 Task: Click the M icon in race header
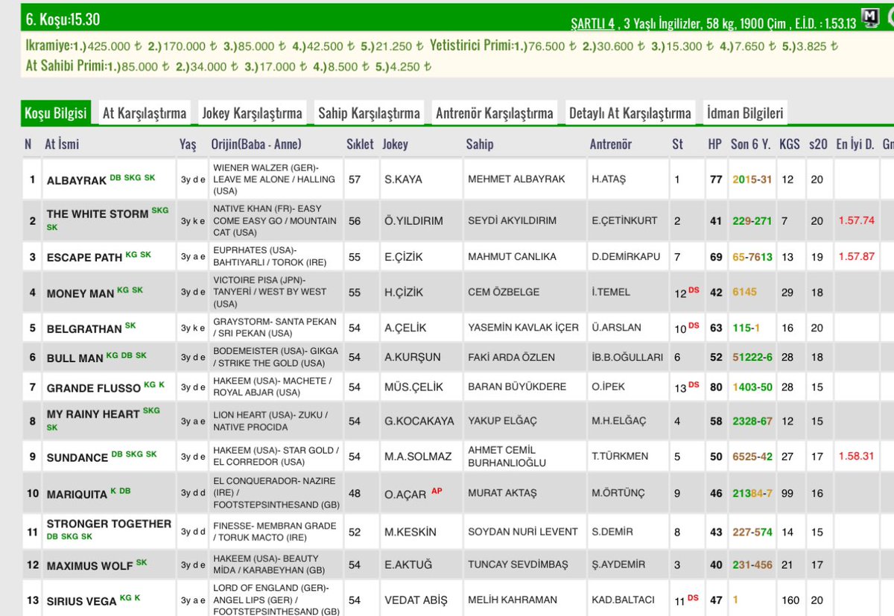872,18
